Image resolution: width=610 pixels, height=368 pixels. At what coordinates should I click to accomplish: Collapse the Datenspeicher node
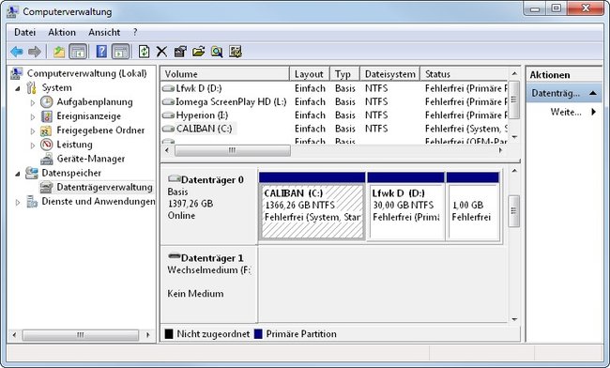pyautogui.click(x=18, y=174)
